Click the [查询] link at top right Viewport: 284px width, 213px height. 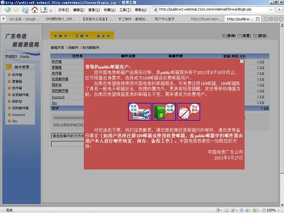click(x=231, y=36)
